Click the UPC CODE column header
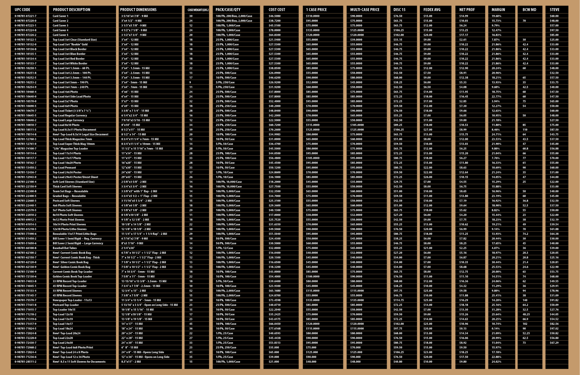 (x=22, y=10)
